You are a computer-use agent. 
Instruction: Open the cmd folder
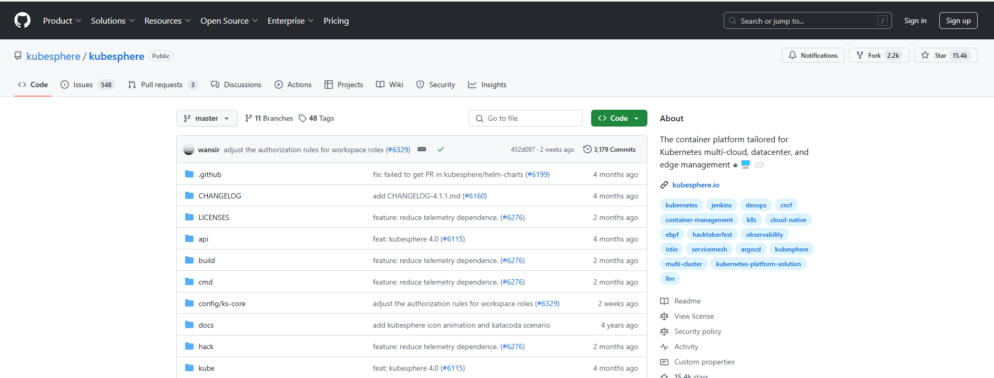point(206,282)
